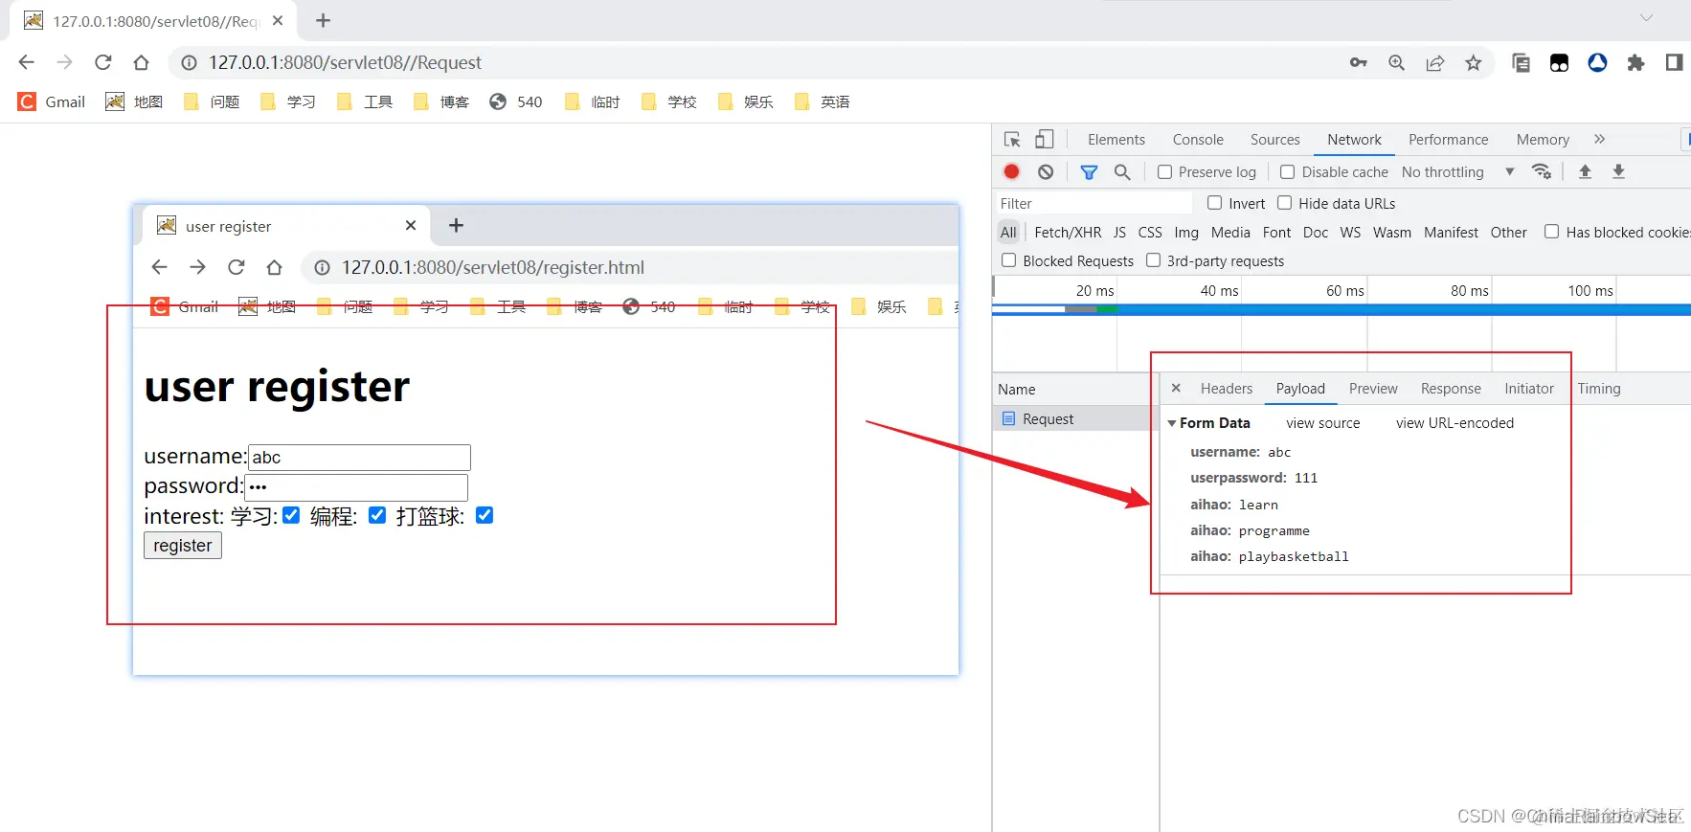
Task: Check the Invert filter checkbox
Action: click(x=1214, y=203)
